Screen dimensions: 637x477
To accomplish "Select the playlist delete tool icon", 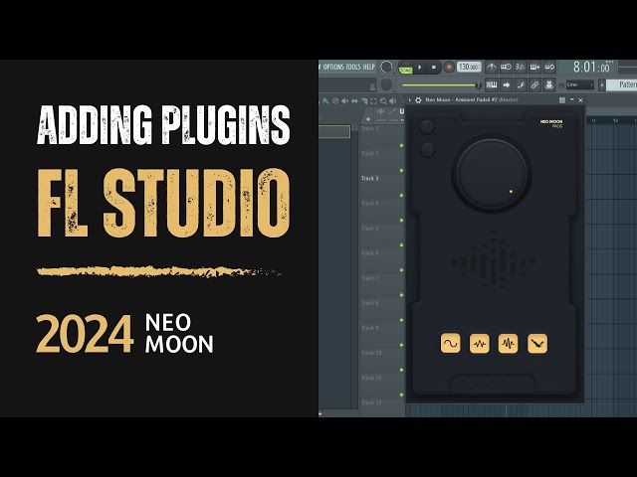I will click(335, 100).
